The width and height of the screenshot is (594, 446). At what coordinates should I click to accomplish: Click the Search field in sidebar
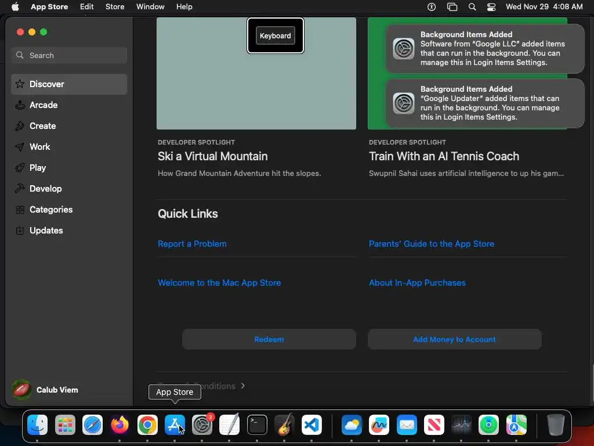(69, 55)
